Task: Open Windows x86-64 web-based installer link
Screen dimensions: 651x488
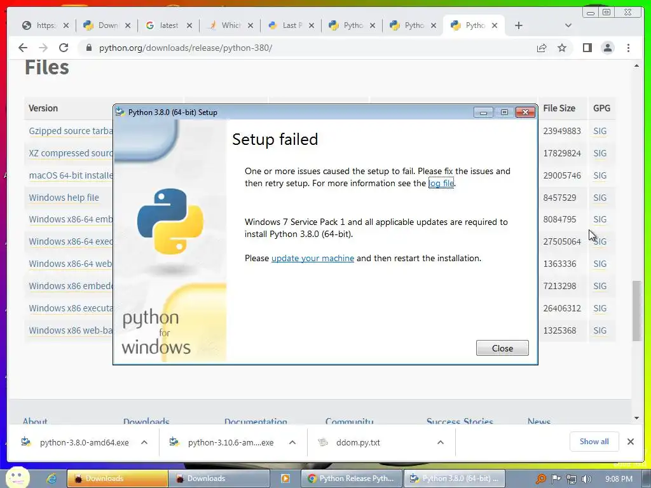Action: pos(71,264)
